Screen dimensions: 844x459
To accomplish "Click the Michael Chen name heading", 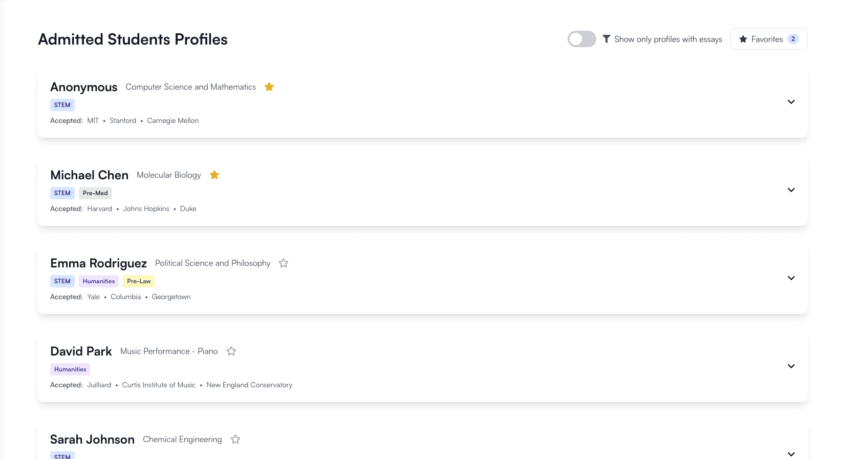I will click(x=90, y=175).
